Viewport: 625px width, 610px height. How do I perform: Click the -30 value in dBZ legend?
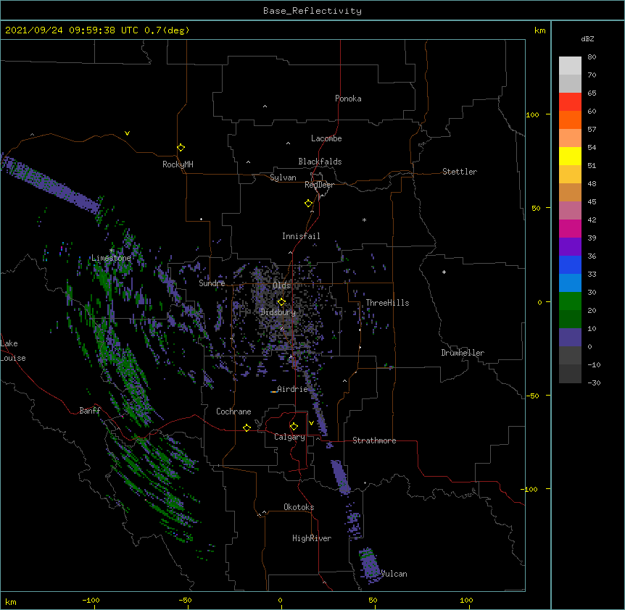pos(594,383)
